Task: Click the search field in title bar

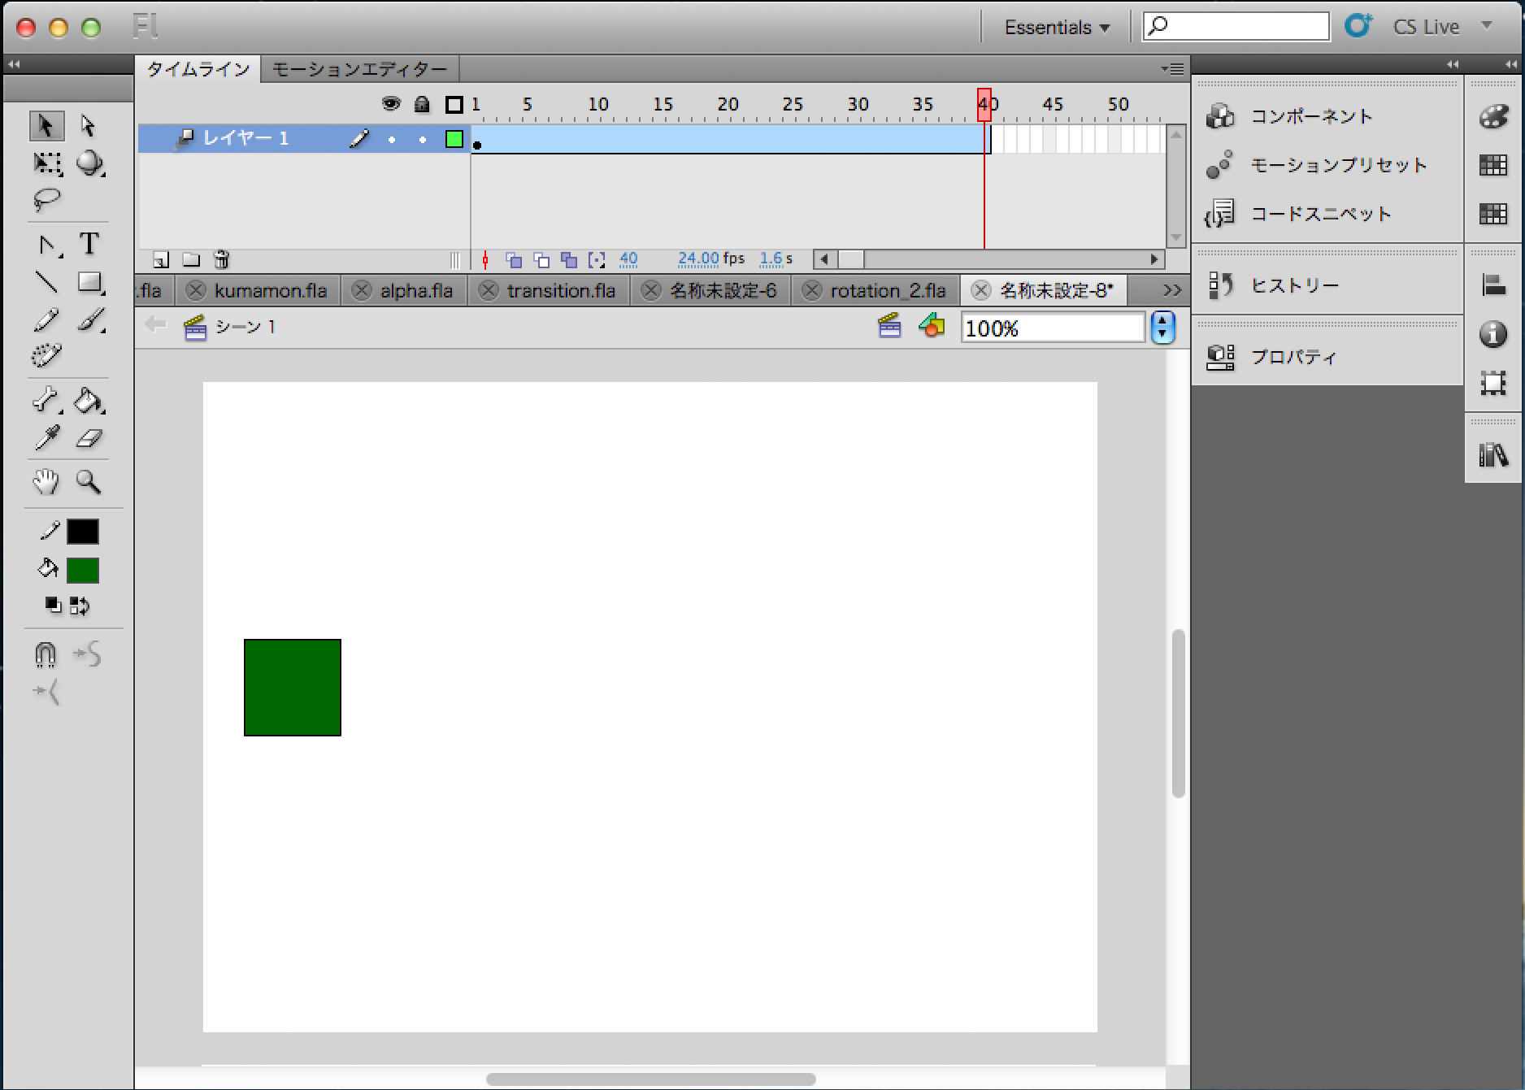Action: coord(1236,27)
